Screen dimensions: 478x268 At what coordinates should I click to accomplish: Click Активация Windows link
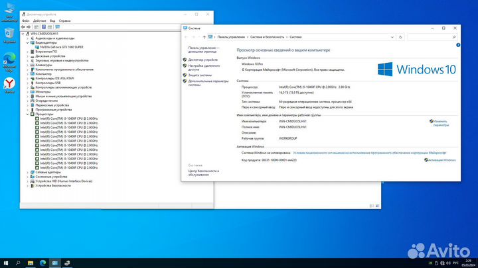click(x=441, y=160)
